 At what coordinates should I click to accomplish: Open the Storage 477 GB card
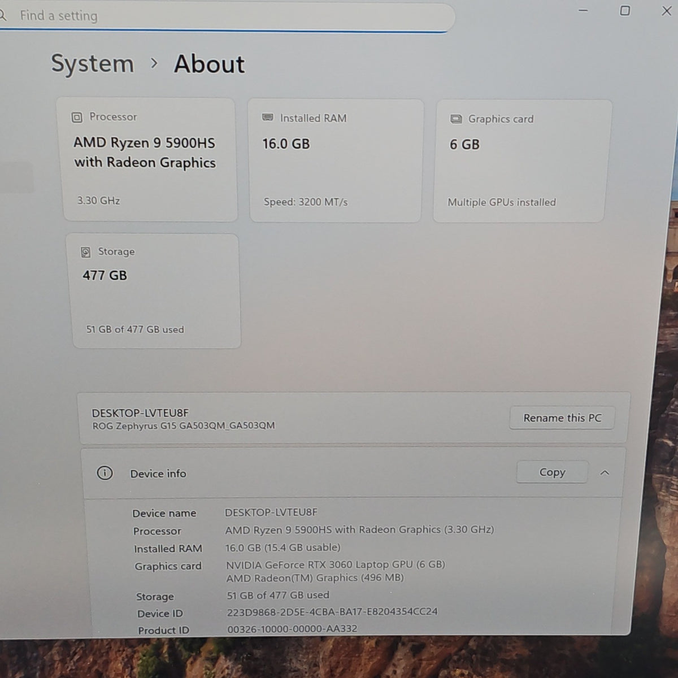coord(154,291)
